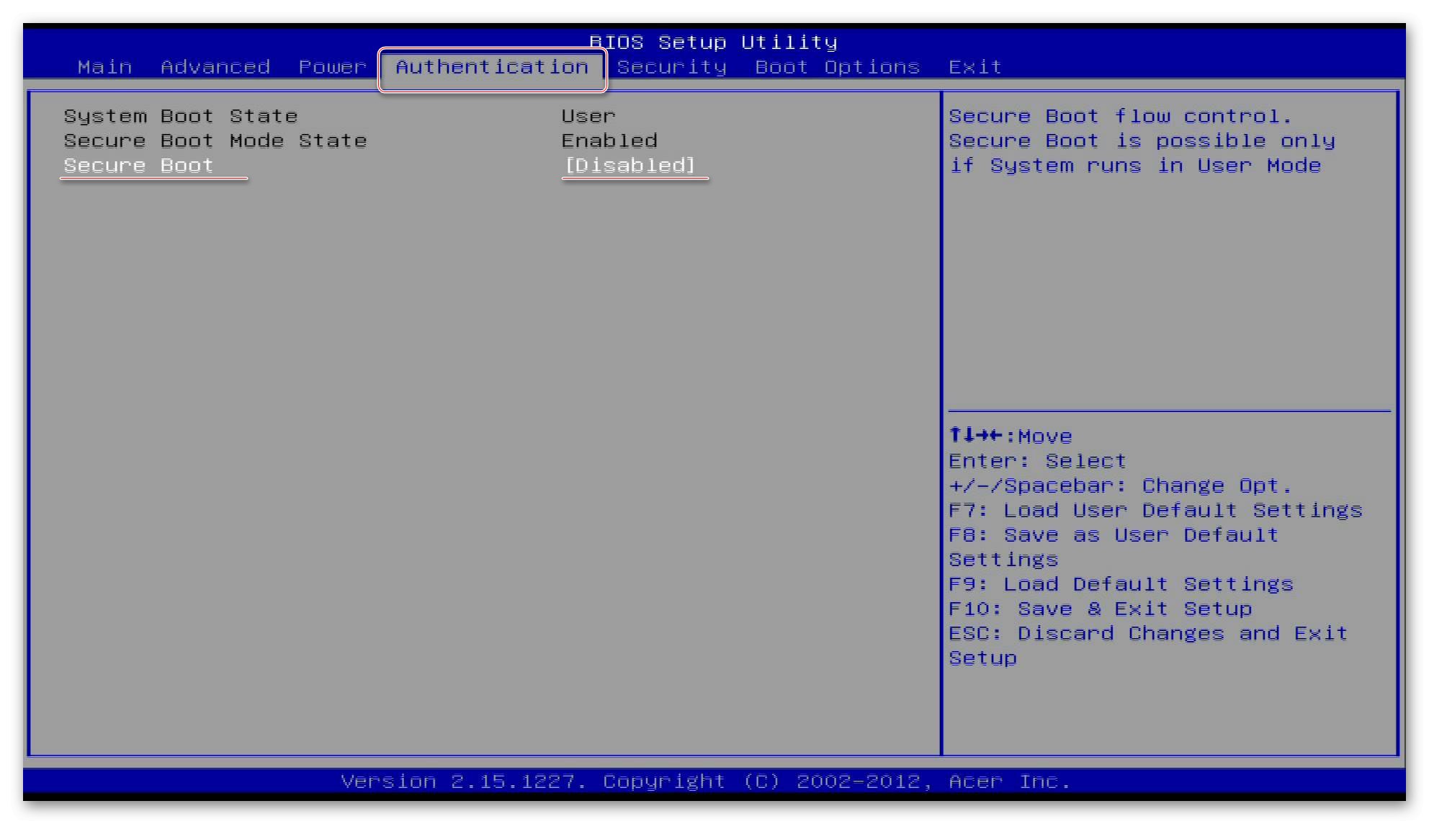Click the F7 Load User Default Settings hint
Viewport: 1429px width, 824px height.
(1155, 510)
